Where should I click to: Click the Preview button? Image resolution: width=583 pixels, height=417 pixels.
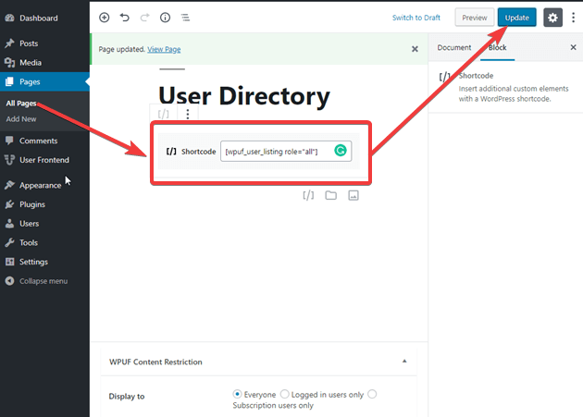[475, 18]
